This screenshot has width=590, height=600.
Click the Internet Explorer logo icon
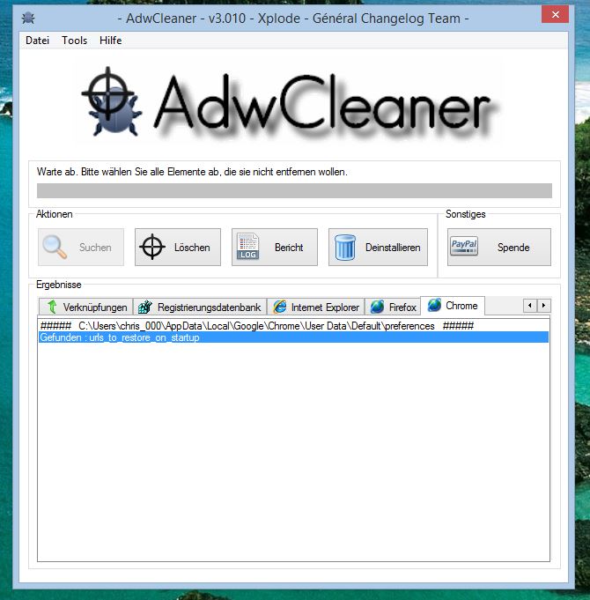[x=279, y=307]
